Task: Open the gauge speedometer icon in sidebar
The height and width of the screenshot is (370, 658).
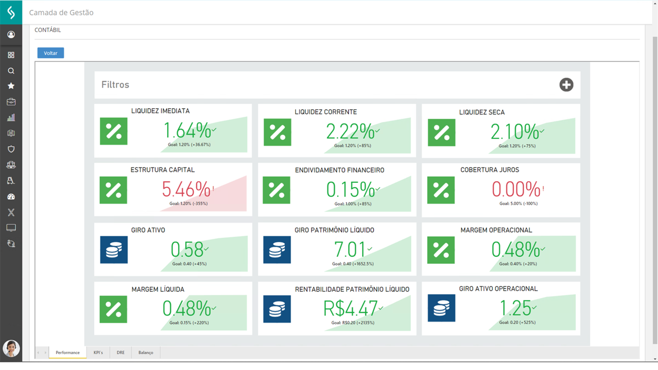Action: tap(11, 196)
